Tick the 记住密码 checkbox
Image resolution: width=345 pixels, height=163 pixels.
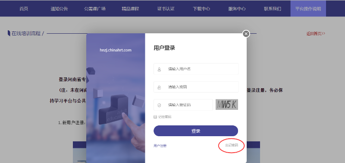(155, 117)
